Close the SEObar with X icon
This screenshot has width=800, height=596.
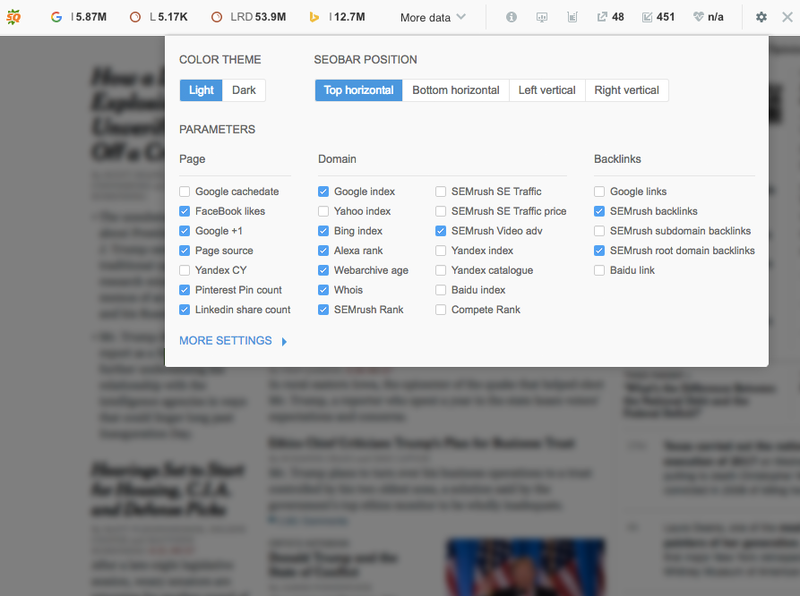coord(787,17)
